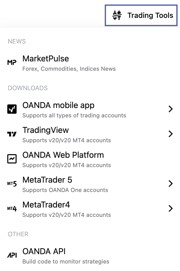Select the OANDA Web Platform entry
This screenshot has height=271, width=180.
[x=90, y=160]
